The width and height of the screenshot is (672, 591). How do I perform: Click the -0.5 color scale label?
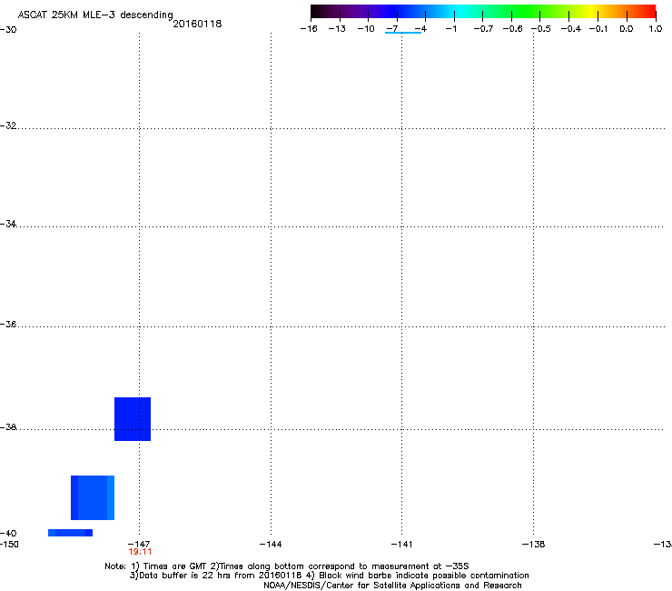click(541, 29)
